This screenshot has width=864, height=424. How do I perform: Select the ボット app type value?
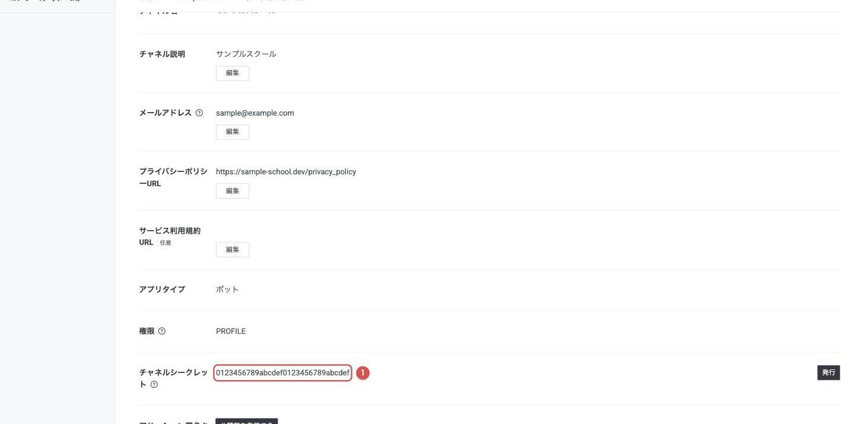pos(227,289)
